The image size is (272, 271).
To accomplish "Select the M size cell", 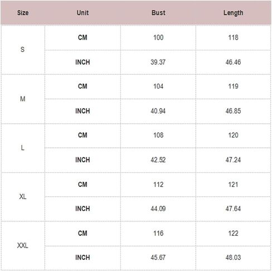I will tap(23, 99).
